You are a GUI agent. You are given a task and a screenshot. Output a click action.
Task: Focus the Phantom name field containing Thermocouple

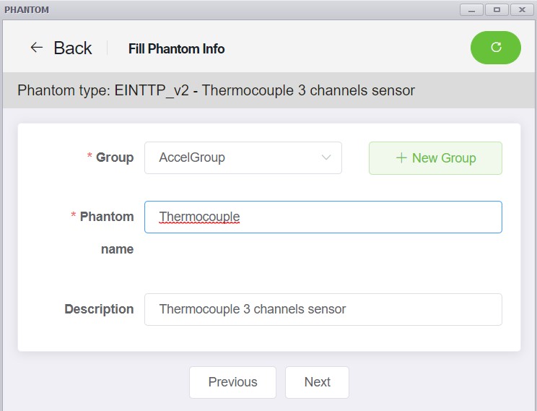click(x=323, y=217)
